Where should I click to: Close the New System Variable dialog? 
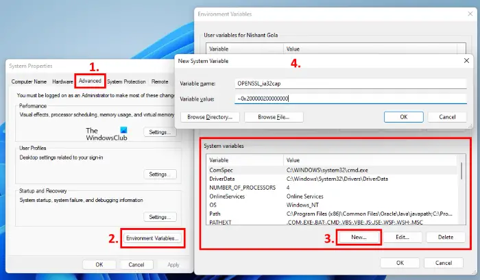[x=466, y=61]
